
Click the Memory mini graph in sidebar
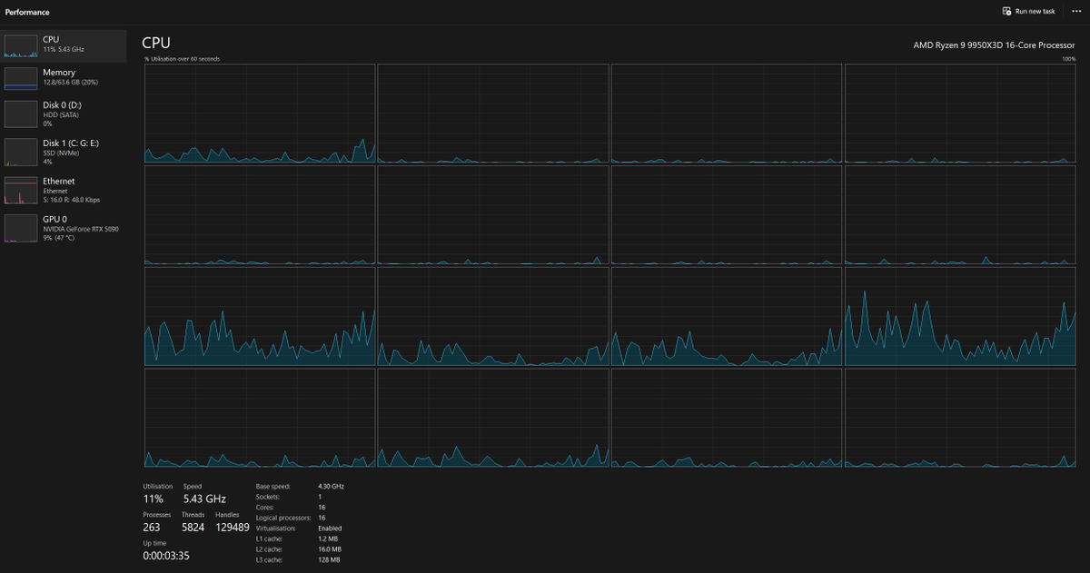(x=21, y=78)
